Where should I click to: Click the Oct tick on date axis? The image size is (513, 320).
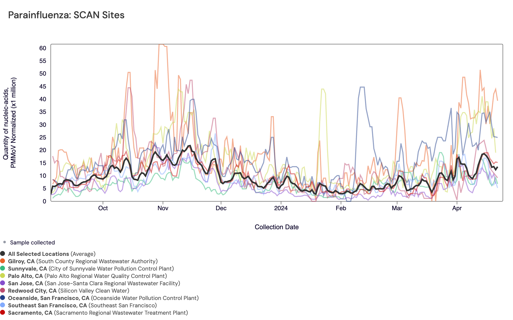(103, 208)
